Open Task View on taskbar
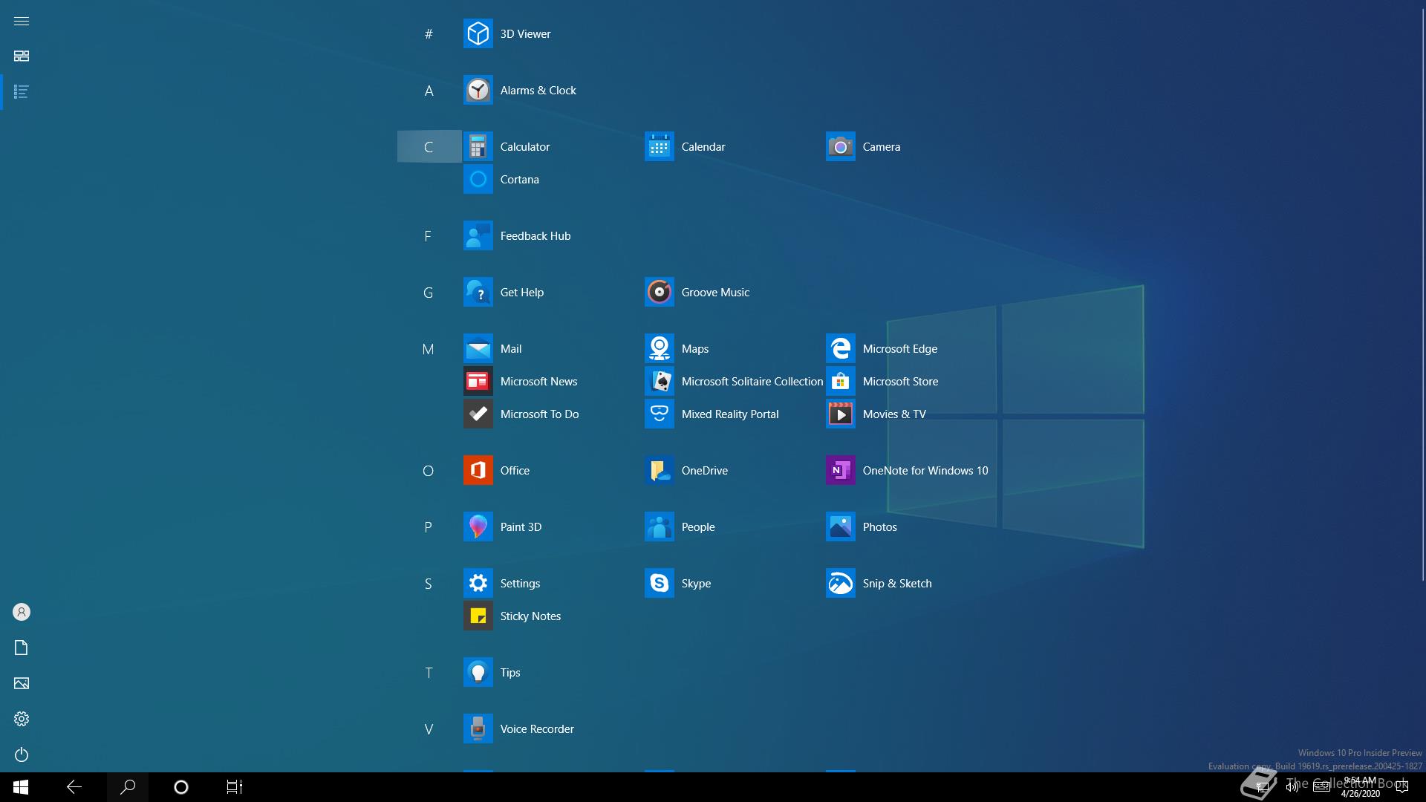The image size is (1426, 802). [235, 787]
